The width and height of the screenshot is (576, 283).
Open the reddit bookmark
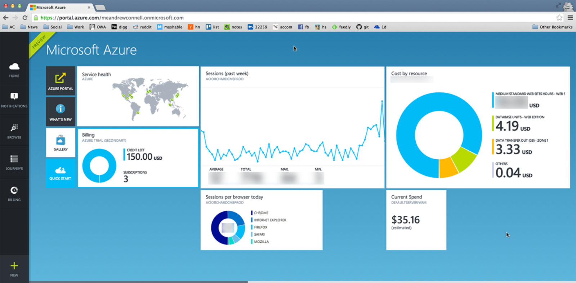pyautogui.click(x=142, y=27)
